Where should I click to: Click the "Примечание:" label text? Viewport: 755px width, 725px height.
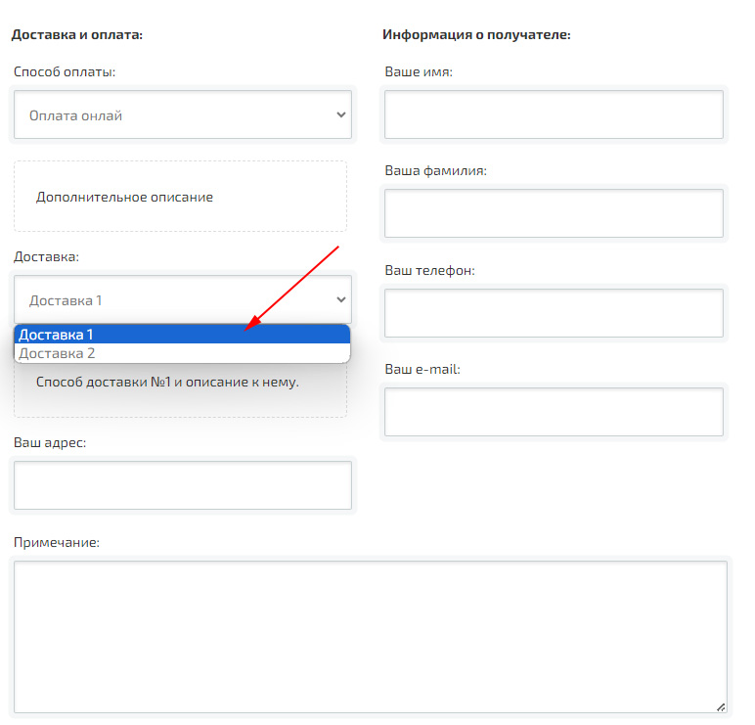57,542
